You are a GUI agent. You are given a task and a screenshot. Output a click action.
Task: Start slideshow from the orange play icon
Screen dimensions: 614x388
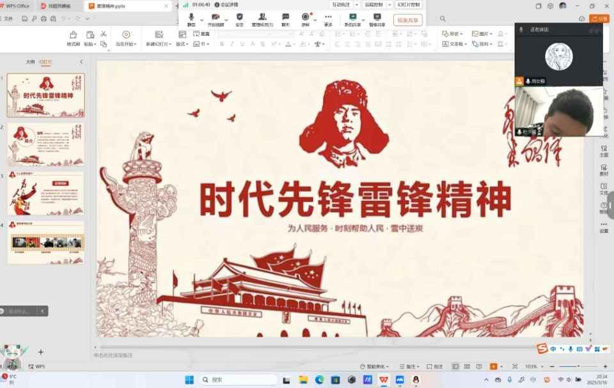(x=493, y=367)
